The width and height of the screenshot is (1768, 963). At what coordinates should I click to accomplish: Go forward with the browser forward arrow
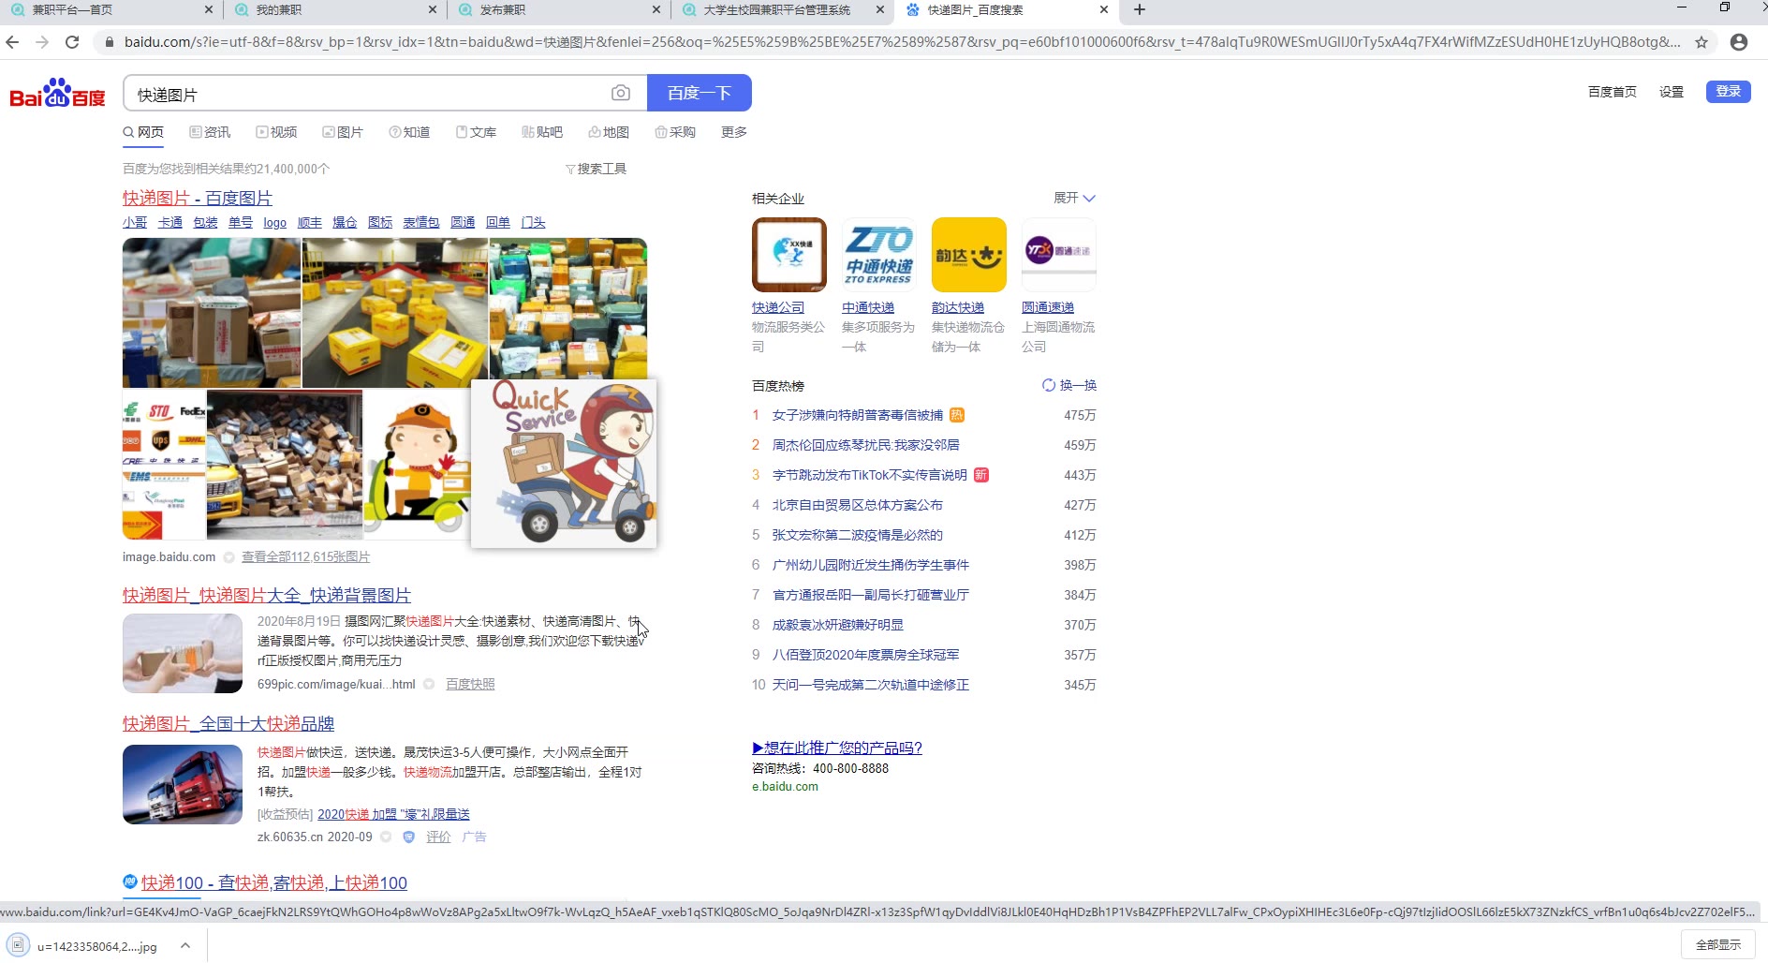pyautogui.click(x=42, y=42)
